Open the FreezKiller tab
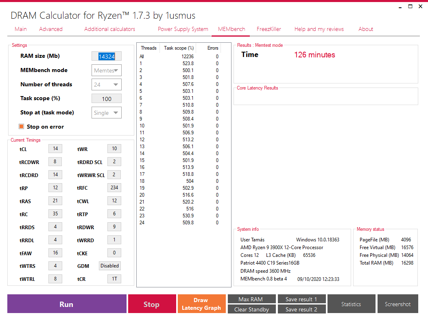Image resolution: width=428 pixels, height=322 pixels. [269, 29]
